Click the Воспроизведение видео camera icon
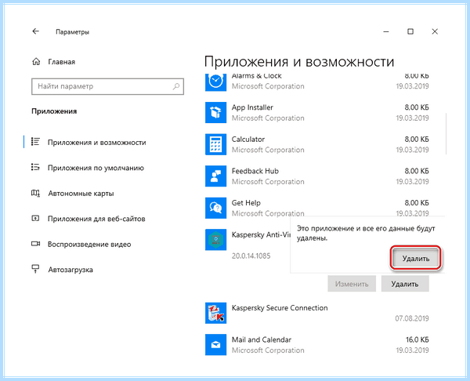Screen dimensions: 470x381 (x=36, y=244)
